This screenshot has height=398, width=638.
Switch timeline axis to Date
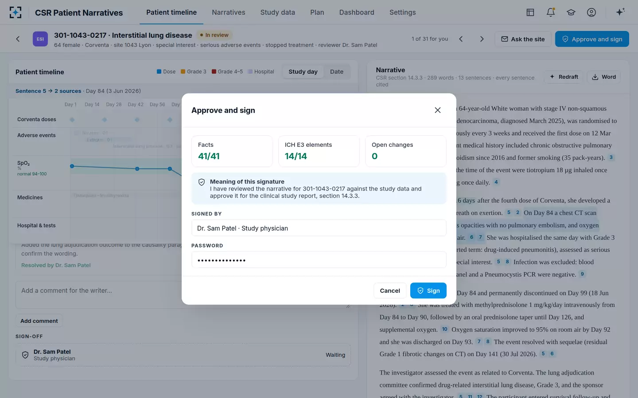point(337,72)
